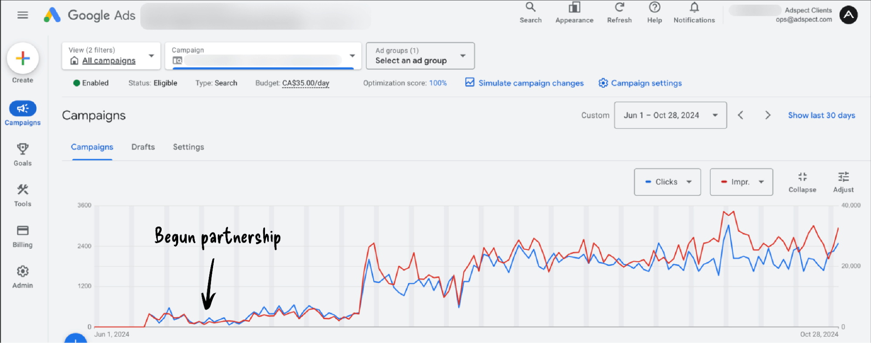Switch to the Drafts tab
This screenshot has height=343, width=871.
tap(143, 147)
